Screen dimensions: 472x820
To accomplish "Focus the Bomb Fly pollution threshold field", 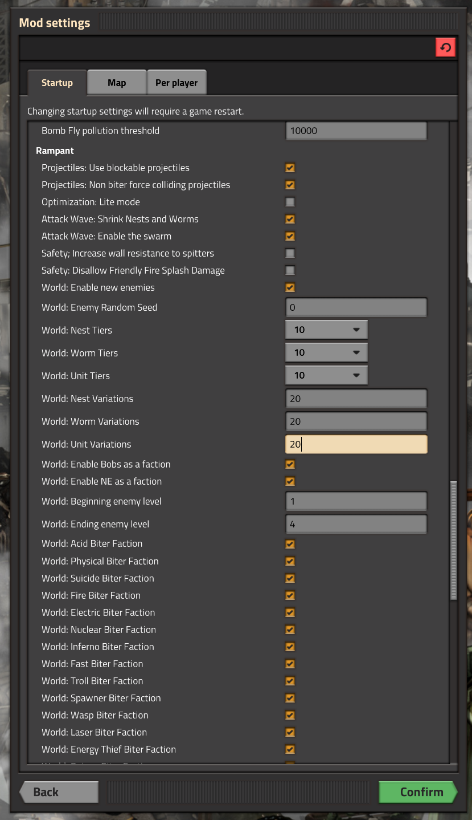I will [356, 131].
